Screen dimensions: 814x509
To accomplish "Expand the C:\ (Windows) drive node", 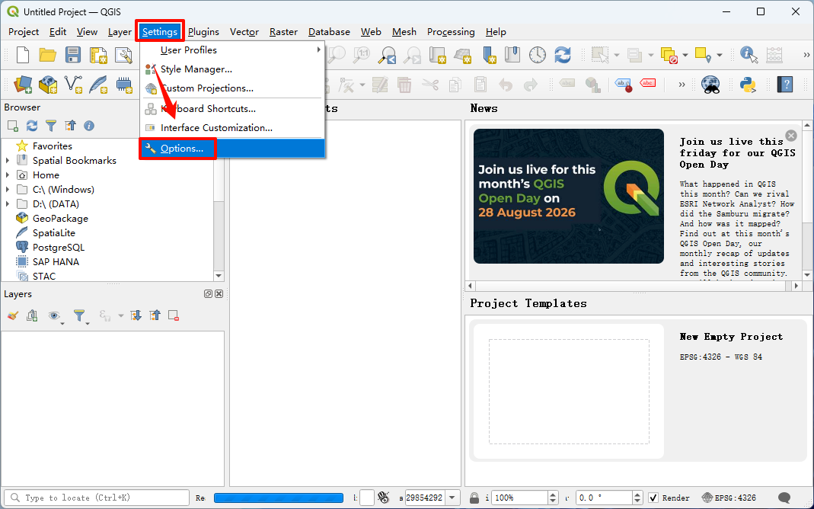I will [8, 190].
